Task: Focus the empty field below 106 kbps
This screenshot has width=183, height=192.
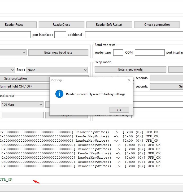Action: tap(22, 115)
